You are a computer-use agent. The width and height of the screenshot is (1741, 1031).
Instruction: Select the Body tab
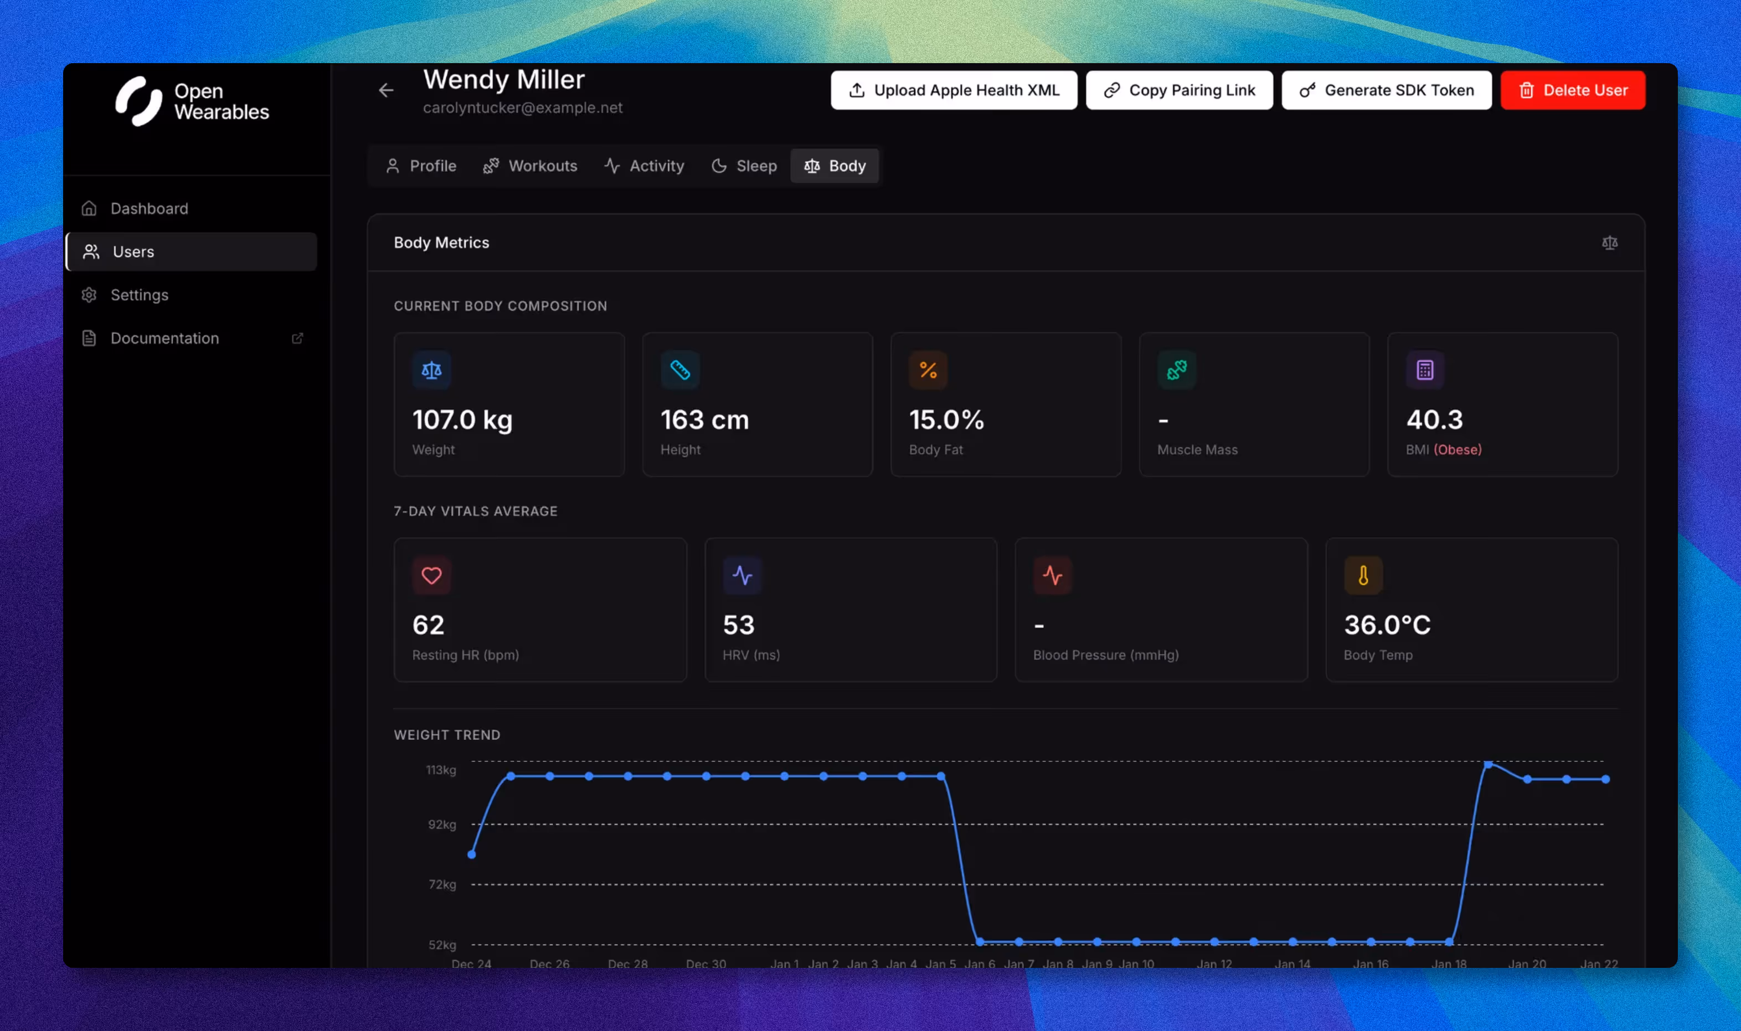coord(835,166)
